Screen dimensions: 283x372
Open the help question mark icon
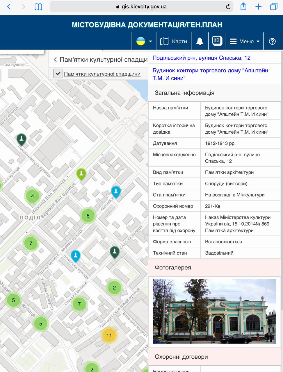point(272,41)
